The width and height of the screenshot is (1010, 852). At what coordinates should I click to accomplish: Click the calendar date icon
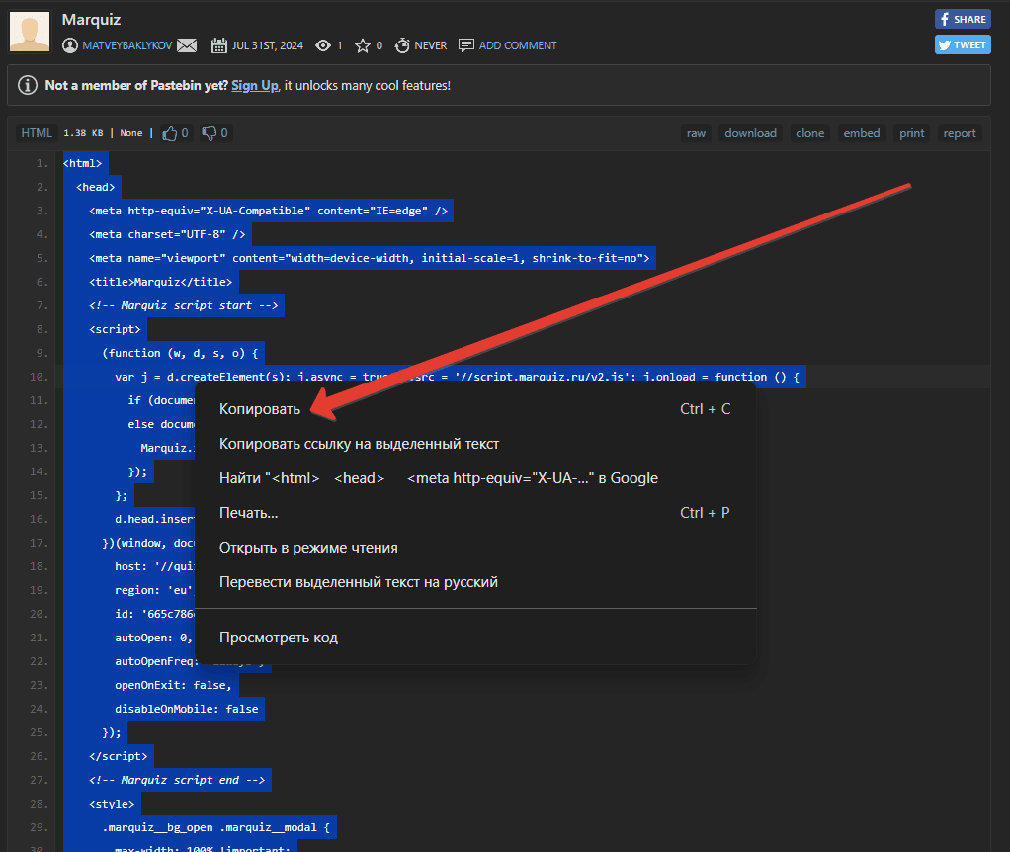pos(219,45)
